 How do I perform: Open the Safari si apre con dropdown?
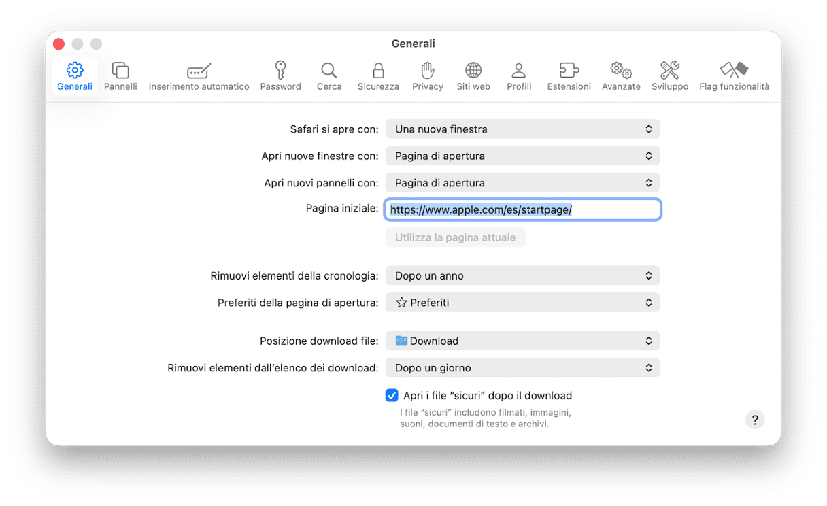pyautogui.click(x=522, y=129)
